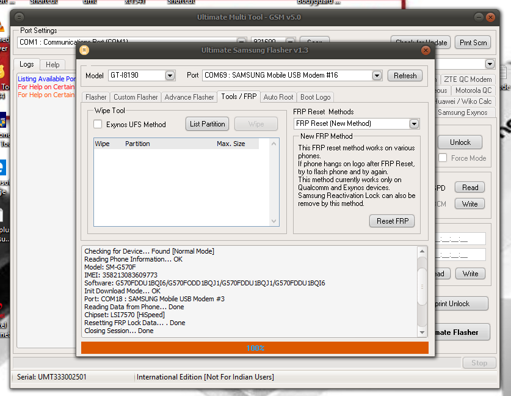
Task: Click the partition list scroll down arrow
Action: tap(274, 221)
